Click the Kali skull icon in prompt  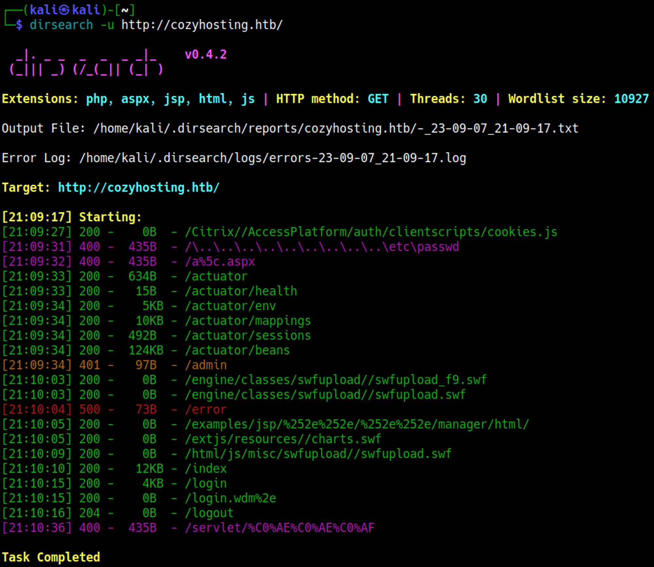pyautogui.click(x=64, y=10)
